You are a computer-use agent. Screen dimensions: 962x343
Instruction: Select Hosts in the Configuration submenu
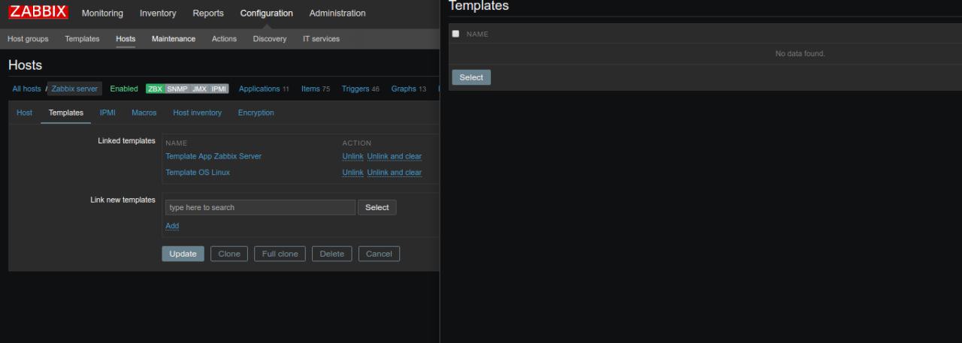[126, 39]
